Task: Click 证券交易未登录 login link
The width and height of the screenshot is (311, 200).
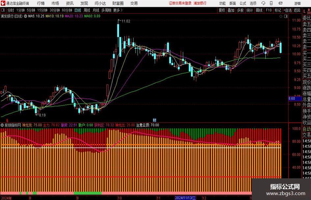Action: coord(180,3)
